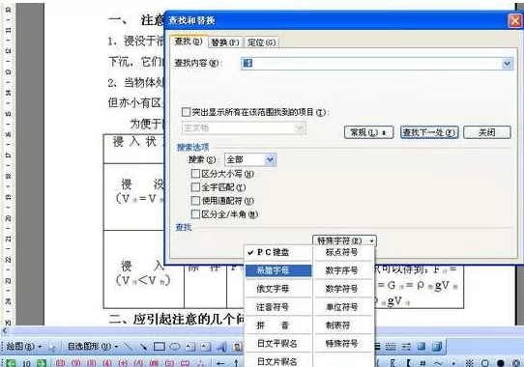Click the 特殊字符 dropdown button
Viewport: 524px width, 367px height.
[x=344, y=240]
